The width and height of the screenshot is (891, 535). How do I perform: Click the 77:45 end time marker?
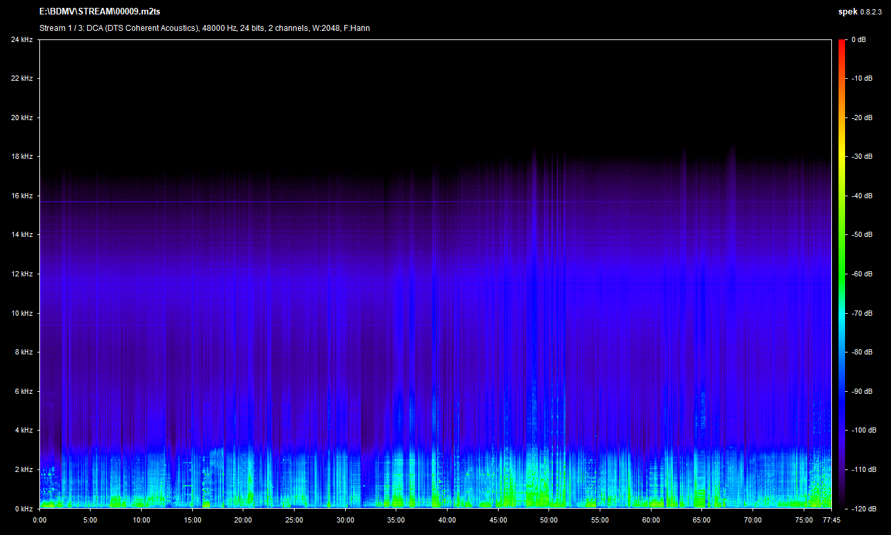[831, 520]
